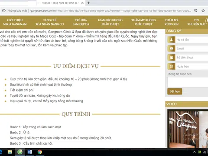
Task: Open Edge browser from the taskbar
Action: [x=1, y=152]
